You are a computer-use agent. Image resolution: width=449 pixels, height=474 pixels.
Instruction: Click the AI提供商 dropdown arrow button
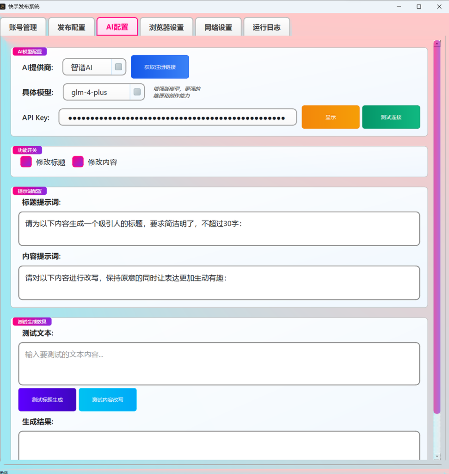119,67
